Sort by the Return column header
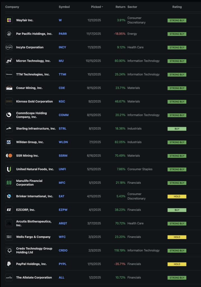Image resolution: width=201 pixels, height=287 pixels. 120,7
